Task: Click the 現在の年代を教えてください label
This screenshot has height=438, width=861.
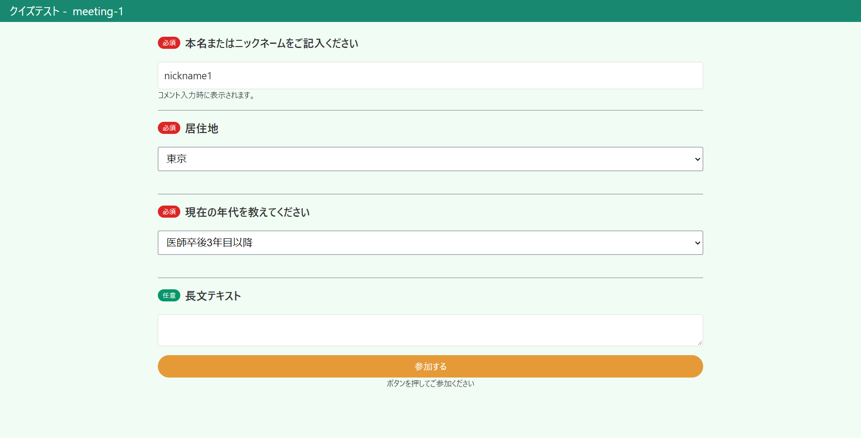Action: pos(247,212)
